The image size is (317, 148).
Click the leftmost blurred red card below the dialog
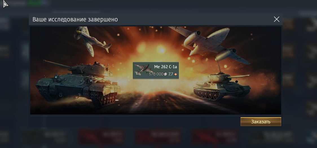(x=101, y=136)
